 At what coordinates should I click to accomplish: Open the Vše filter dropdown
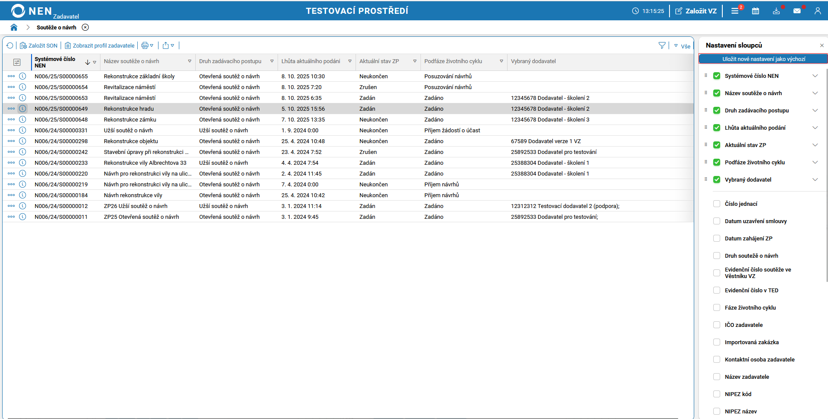pyautogui.click(x=682, y=46)
